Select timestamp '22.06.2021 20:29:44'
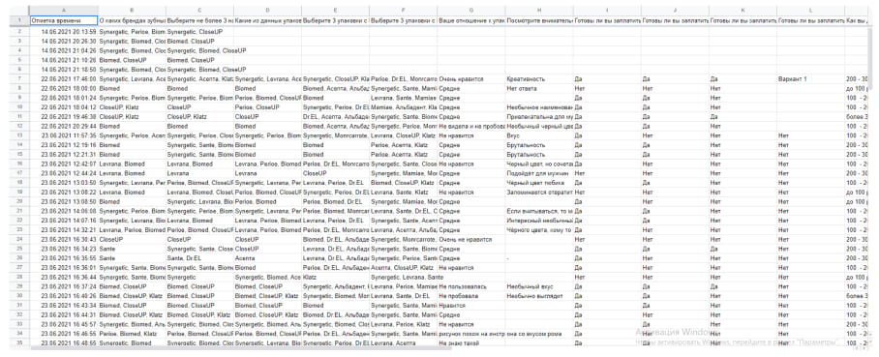Screen dimensions: 879x357 coord(69,126)
